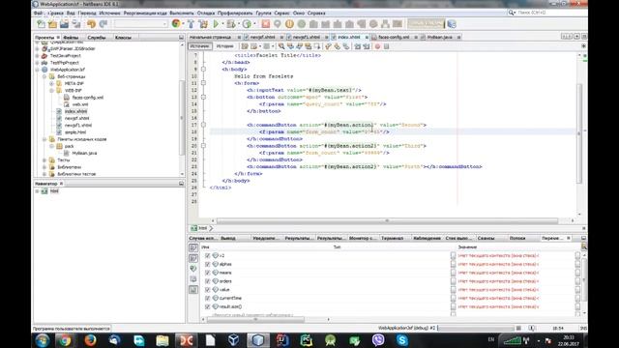Toggle the checkbox for watch 'means'
This screenshot has height=348, width=619.
click(207, 273)
